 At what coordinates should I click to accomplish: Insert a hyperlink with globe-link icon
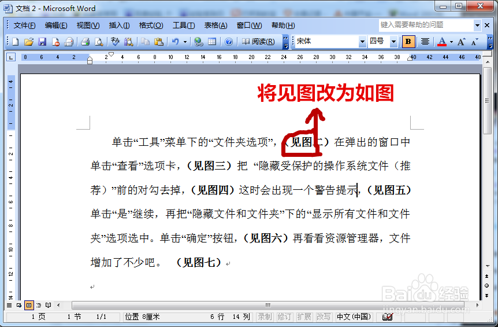199,42
